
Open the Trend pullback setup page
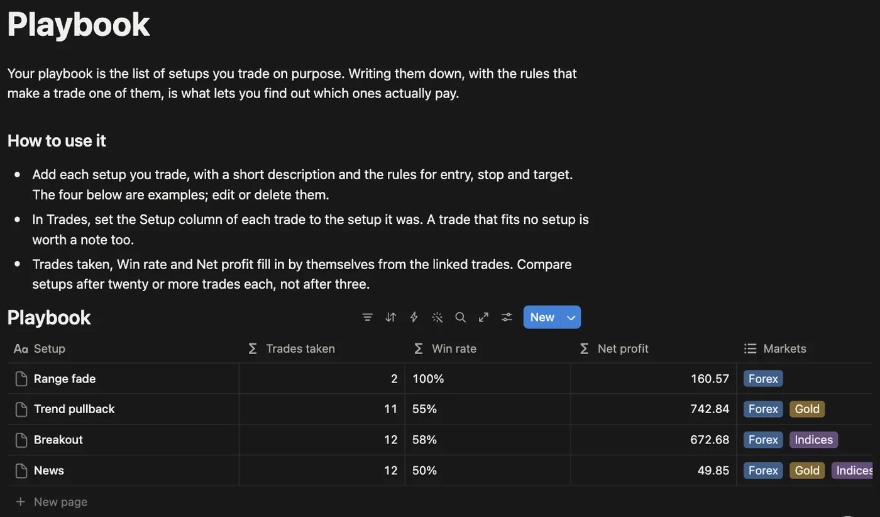pos(74,409)
